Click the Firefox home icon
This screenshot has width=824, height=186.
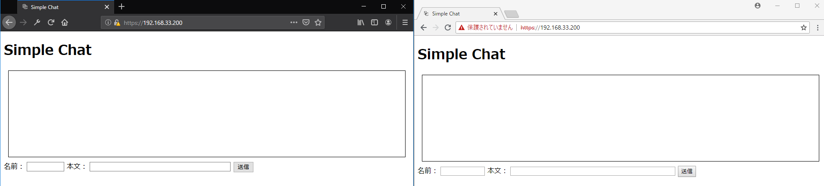click(65, 22)
